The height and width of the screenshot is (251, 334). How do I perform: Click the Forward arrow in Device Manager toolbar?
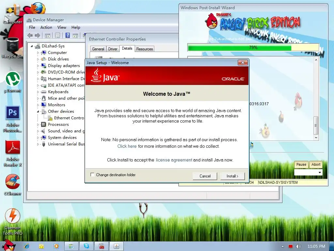[38, 35]
